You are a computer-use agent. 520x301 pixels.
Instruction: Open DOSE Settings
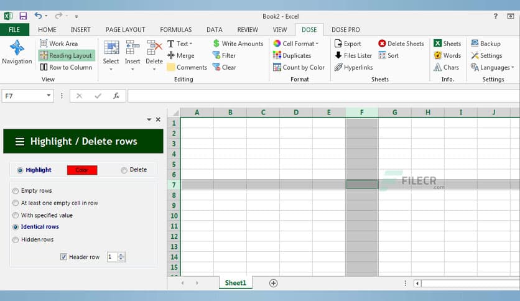coord(486,55)
